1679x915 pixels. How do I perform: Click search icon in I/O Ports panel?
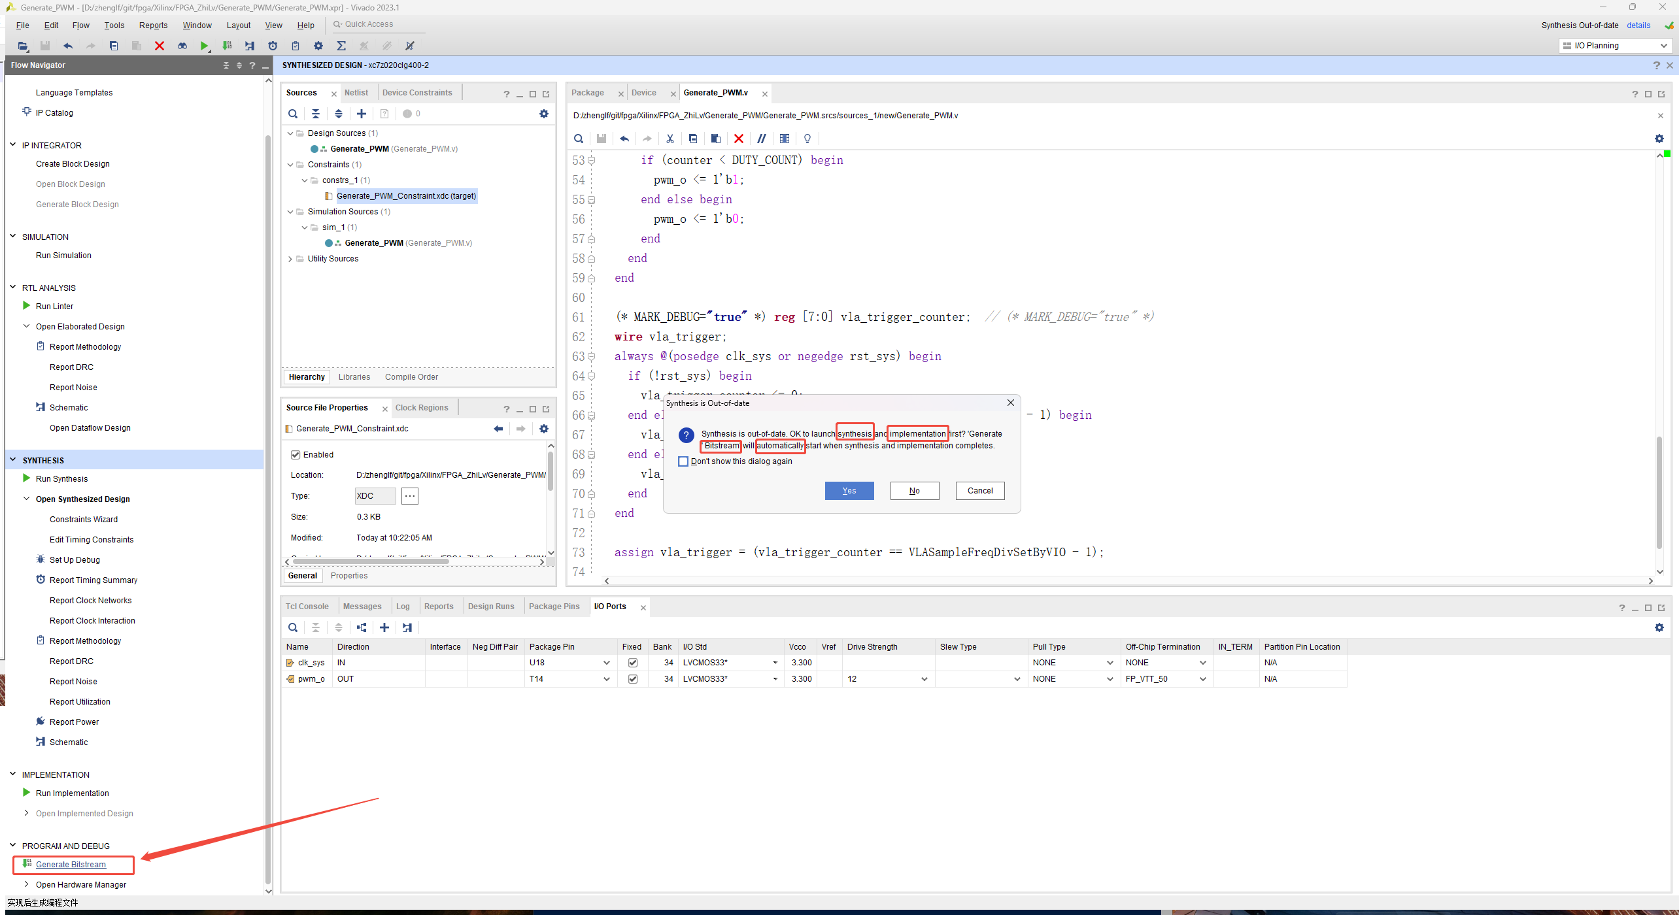293,627
